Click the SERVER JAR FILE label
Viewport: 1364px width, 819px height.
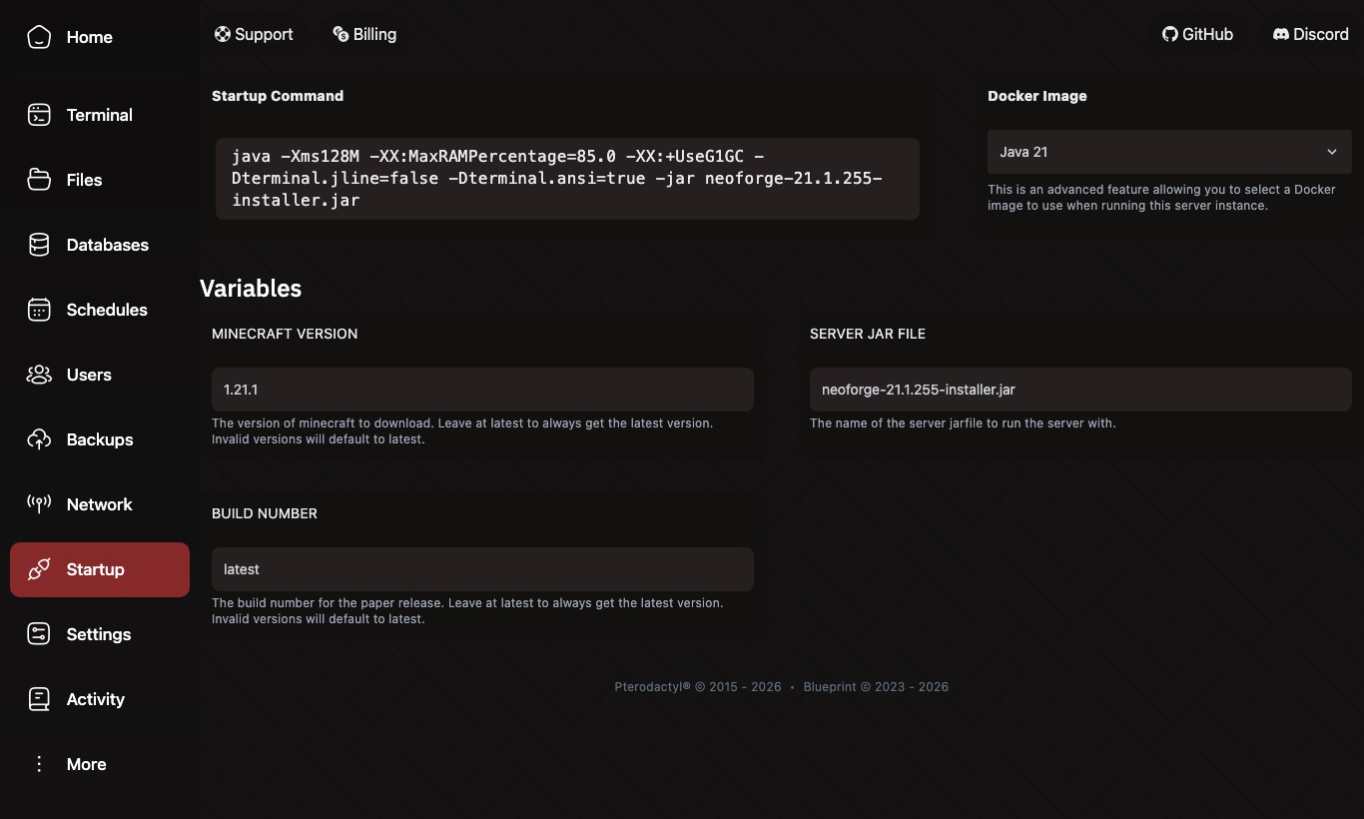coord(868,334)
